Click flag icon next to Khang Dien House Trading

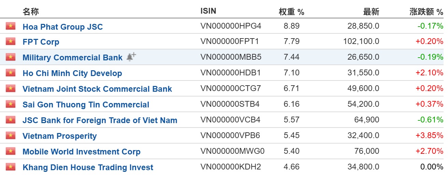coord(11,167)
